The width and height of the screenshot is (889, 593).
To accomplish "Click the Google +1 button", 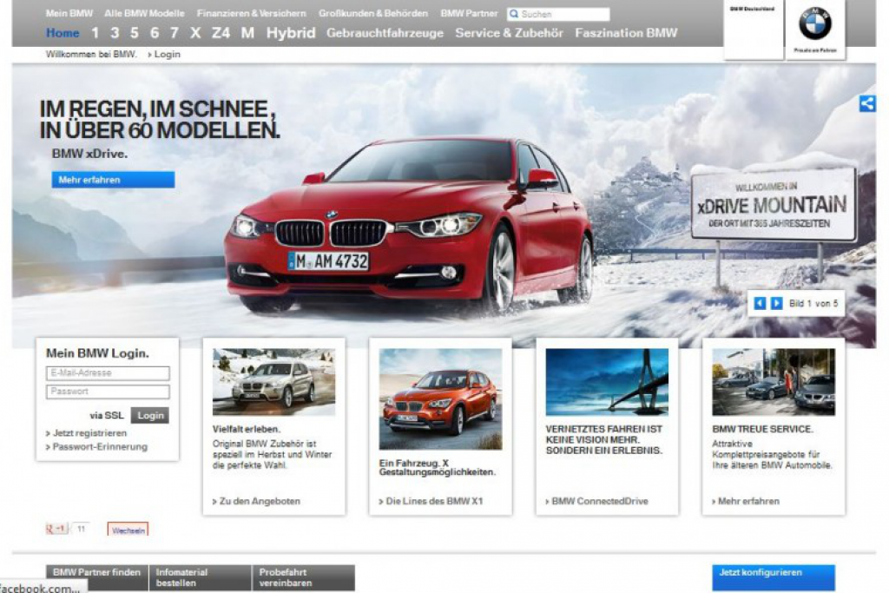I will coord(56,528).
